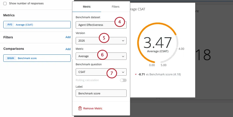
Task: Open the Benchmark dataset field
Action: 101,25
